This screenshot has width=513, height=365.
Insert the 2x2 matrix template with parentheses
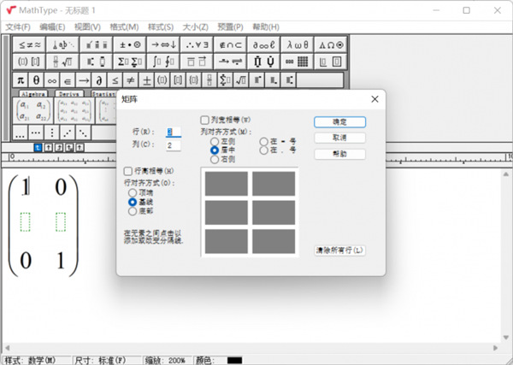click(32, 111)
